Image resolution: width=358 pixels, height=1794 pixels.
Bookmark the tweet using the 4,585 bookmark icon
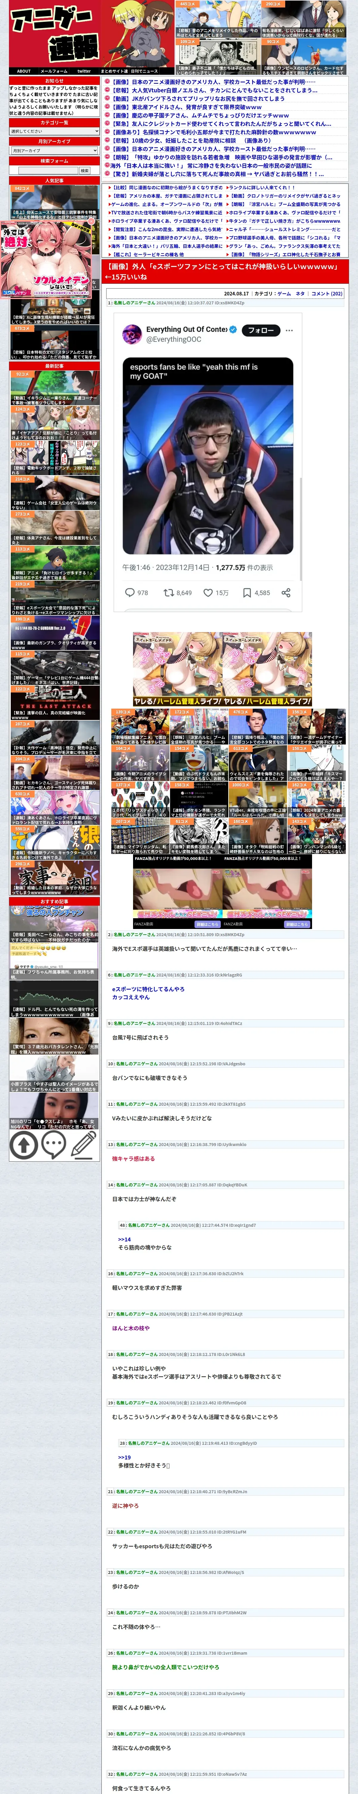247,593
